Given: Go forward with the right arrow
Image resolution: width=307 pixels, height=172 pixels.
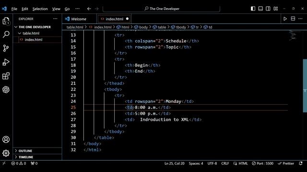Looking at the screenshot, I should [97, 9].
